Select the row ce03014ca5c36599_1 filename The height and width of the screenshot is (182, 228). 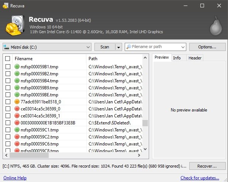click(40, 116)
